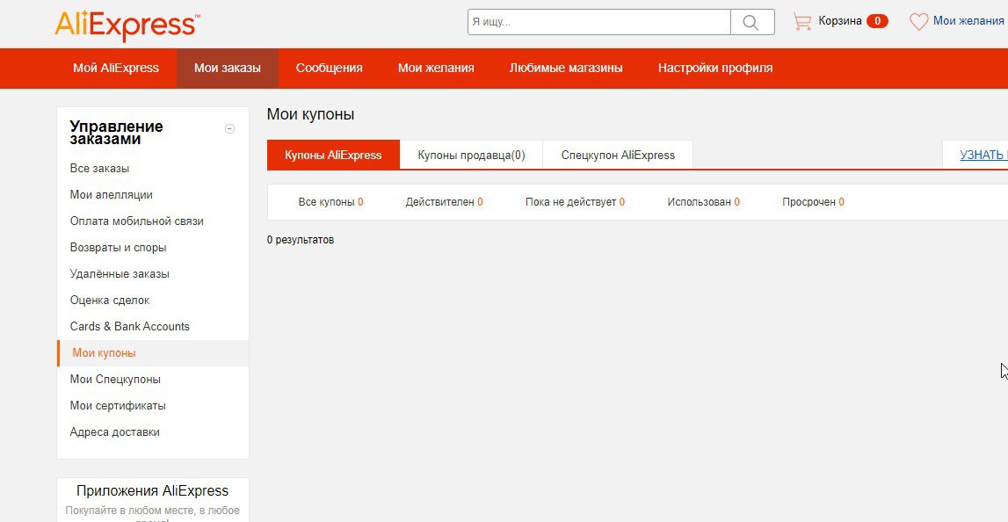
Task: Click the Мои купоны page heading
Action: click(x=310, y=114)
